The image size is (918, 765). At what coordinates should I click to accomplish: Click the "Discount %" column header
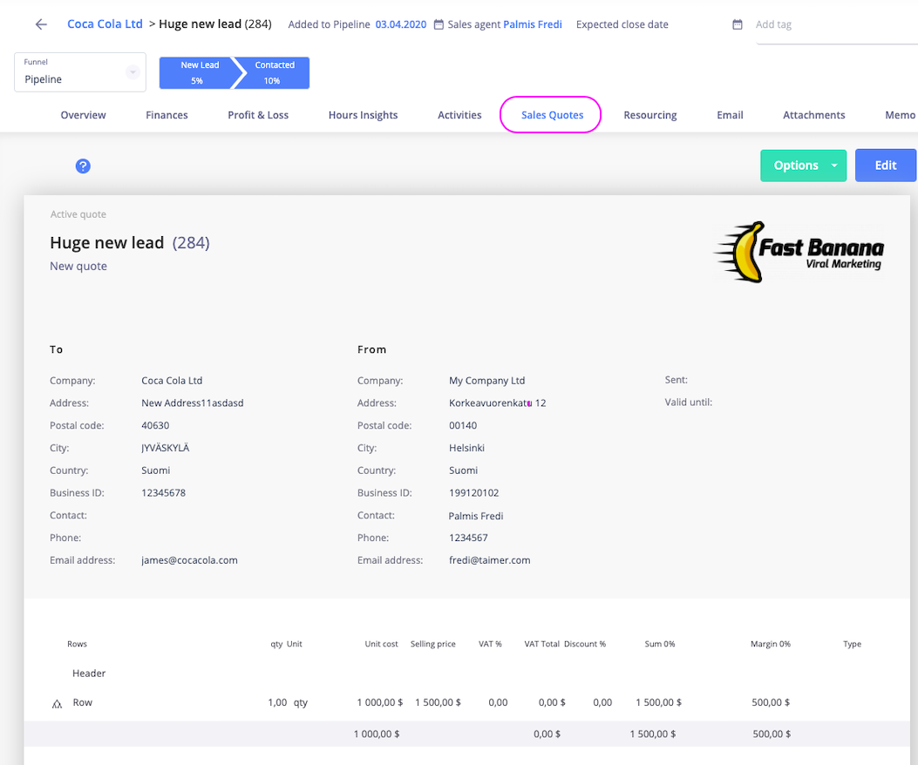coord(585,644)
